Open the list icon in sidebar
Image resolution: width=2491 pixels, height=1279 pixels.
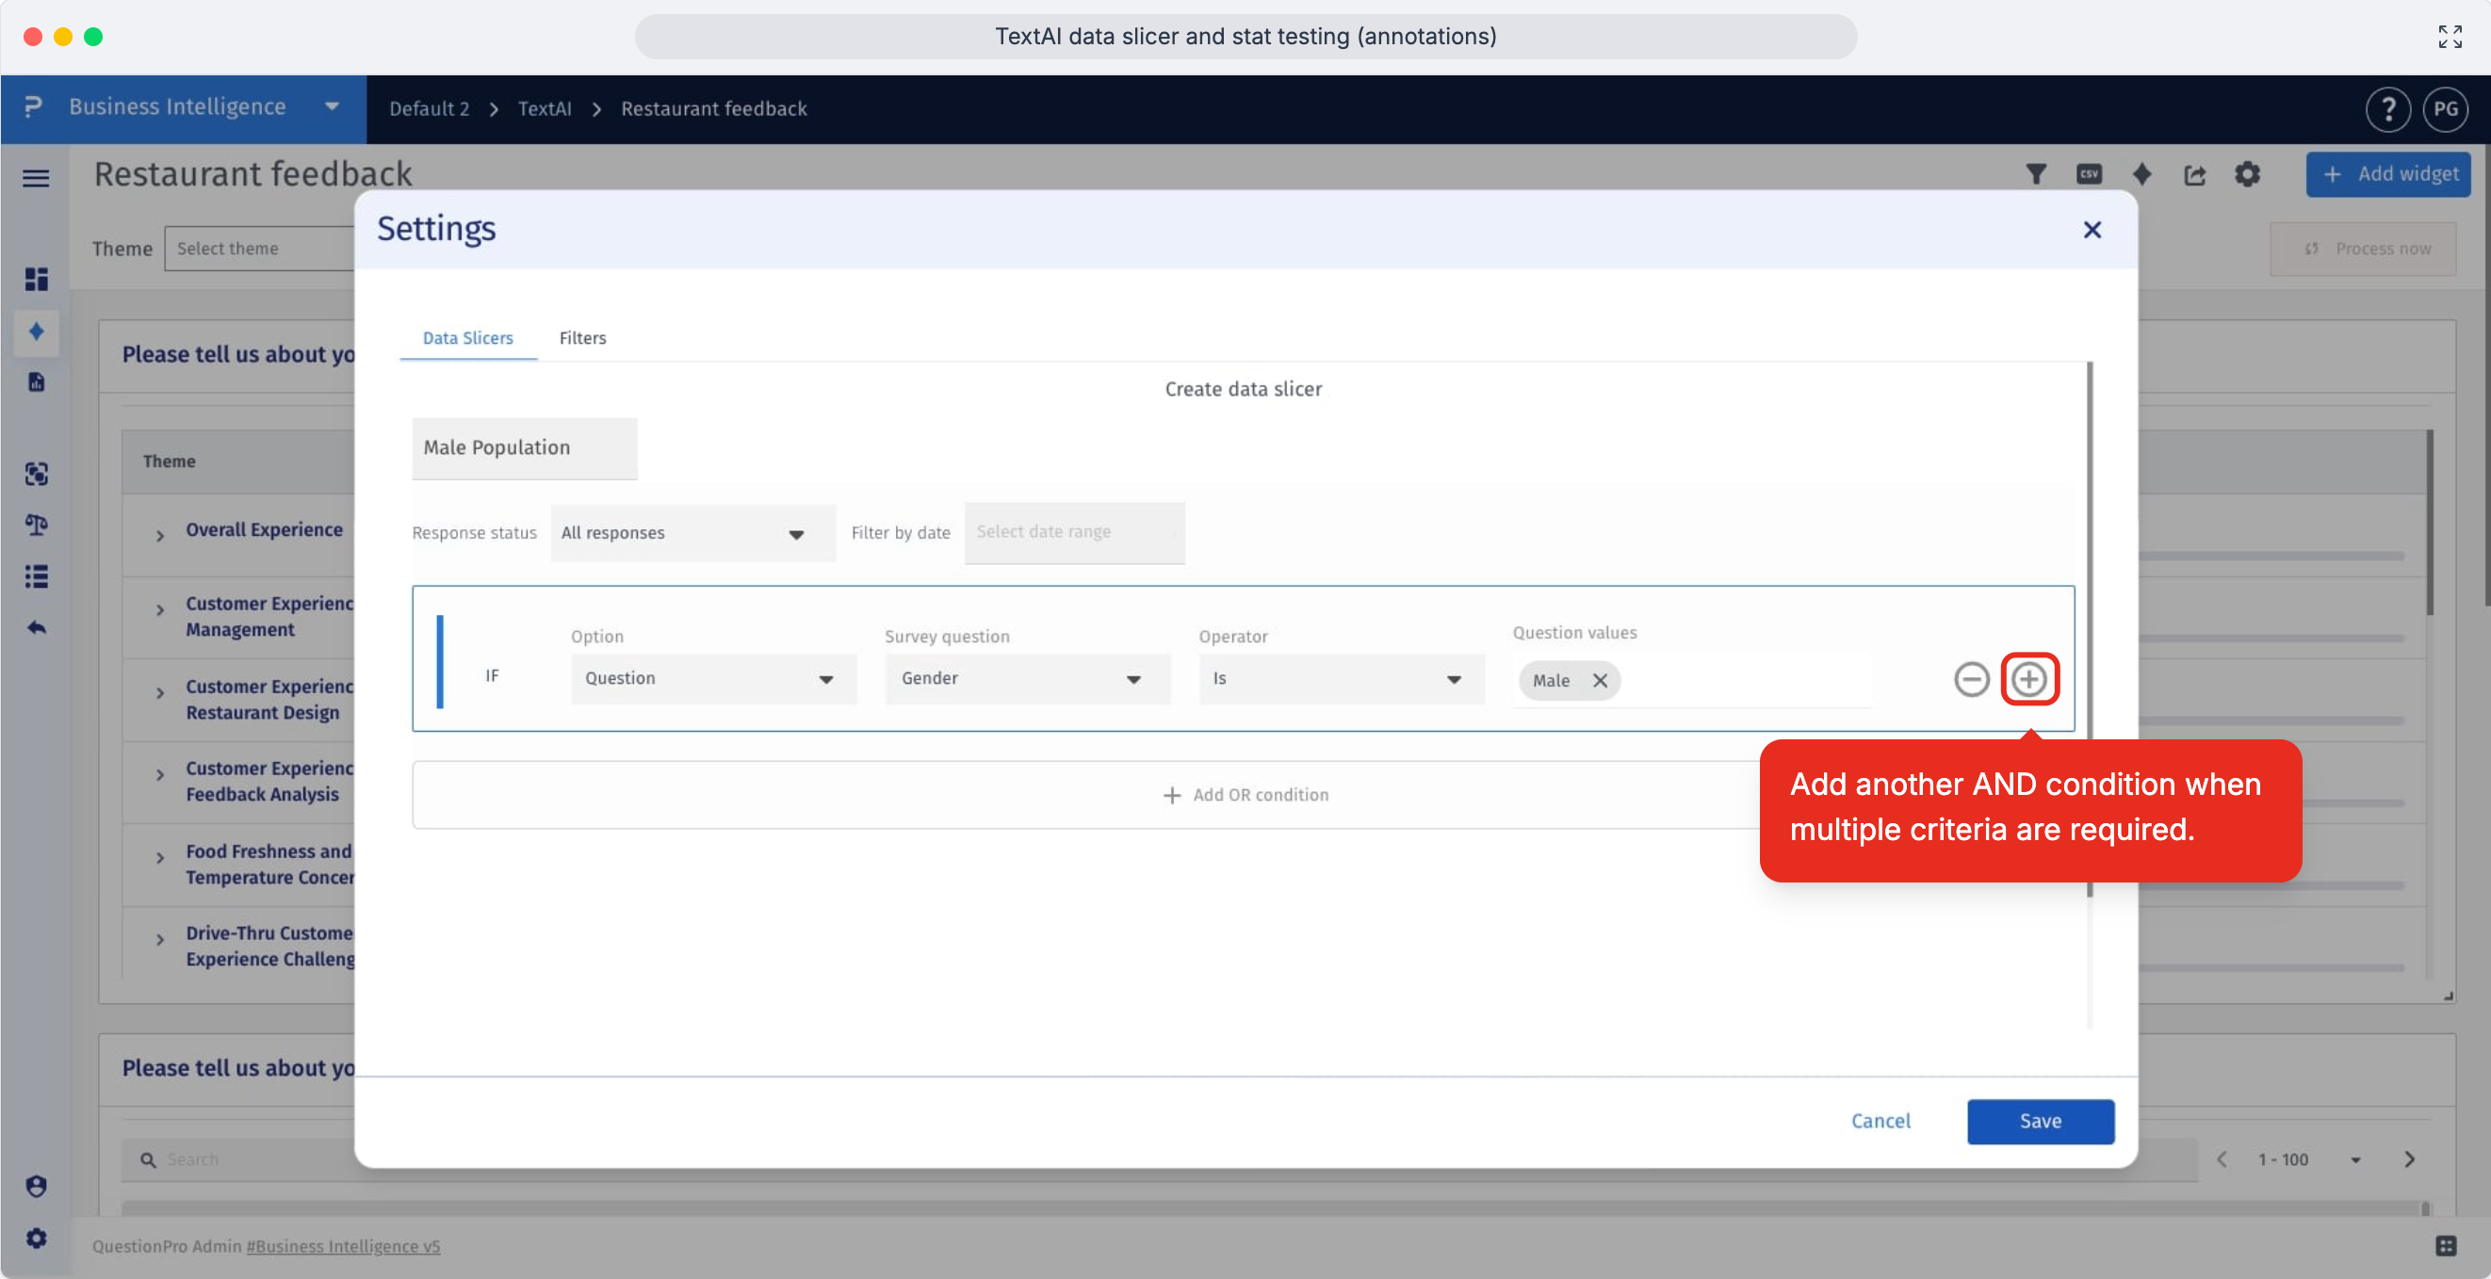[x=36, y=576]
